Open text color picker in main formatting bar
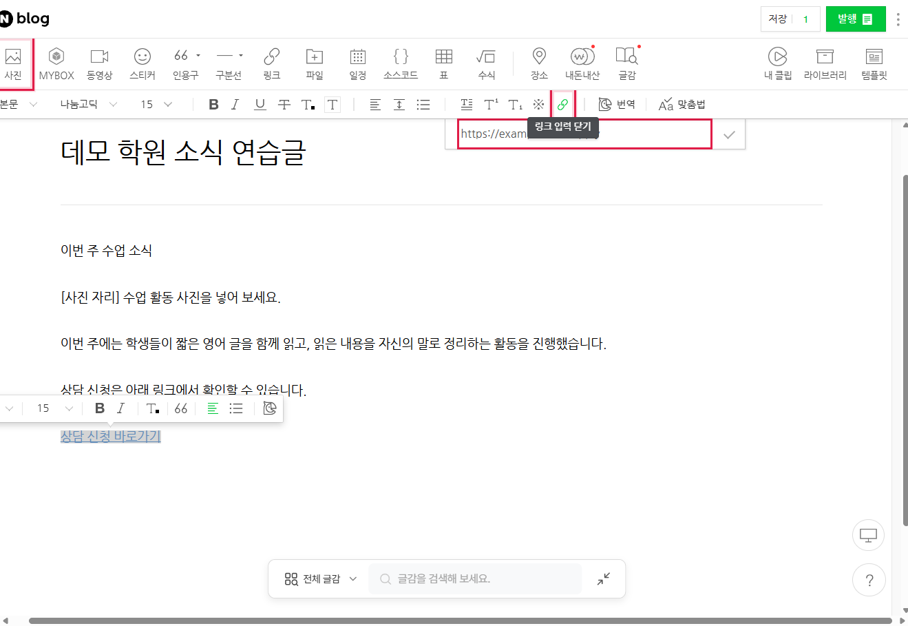Image resolution: width=908 pixels, height=626 pixels. coord(308,104)
